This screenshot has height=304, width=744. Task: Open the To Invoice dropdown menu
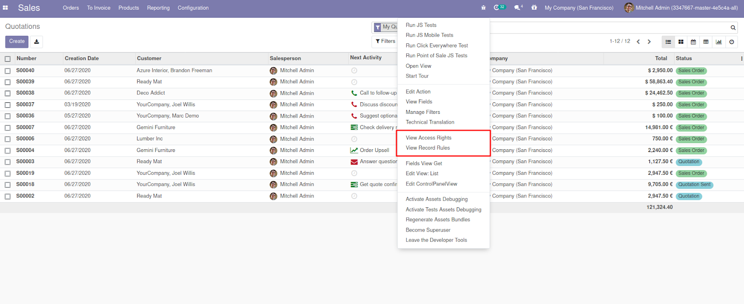tap(99, 8)
